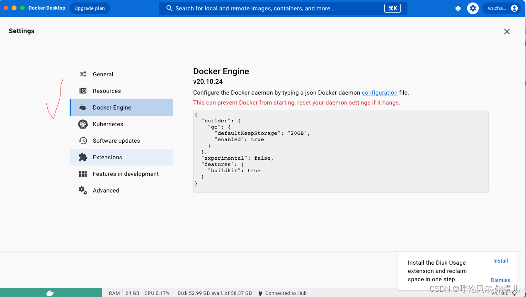Click the Advanced gears icon
526x297 pixels.
pyautogui.click(x=83, y=190)
